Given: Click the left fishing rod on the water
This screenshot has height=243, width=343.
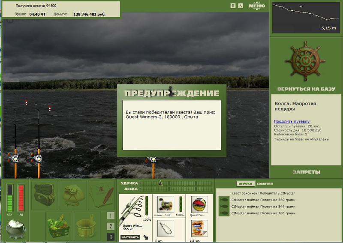Looking at the screenshot, I should pyautogui.click(x=15, y=144).
